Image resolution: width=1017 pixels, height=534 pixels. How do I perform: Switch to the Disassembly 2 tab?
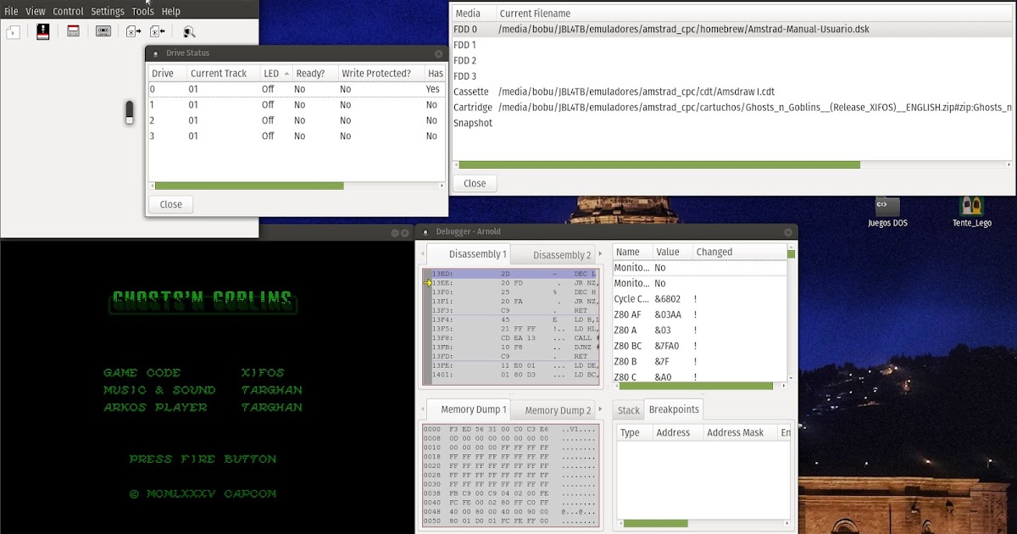[x=563, y=253]
